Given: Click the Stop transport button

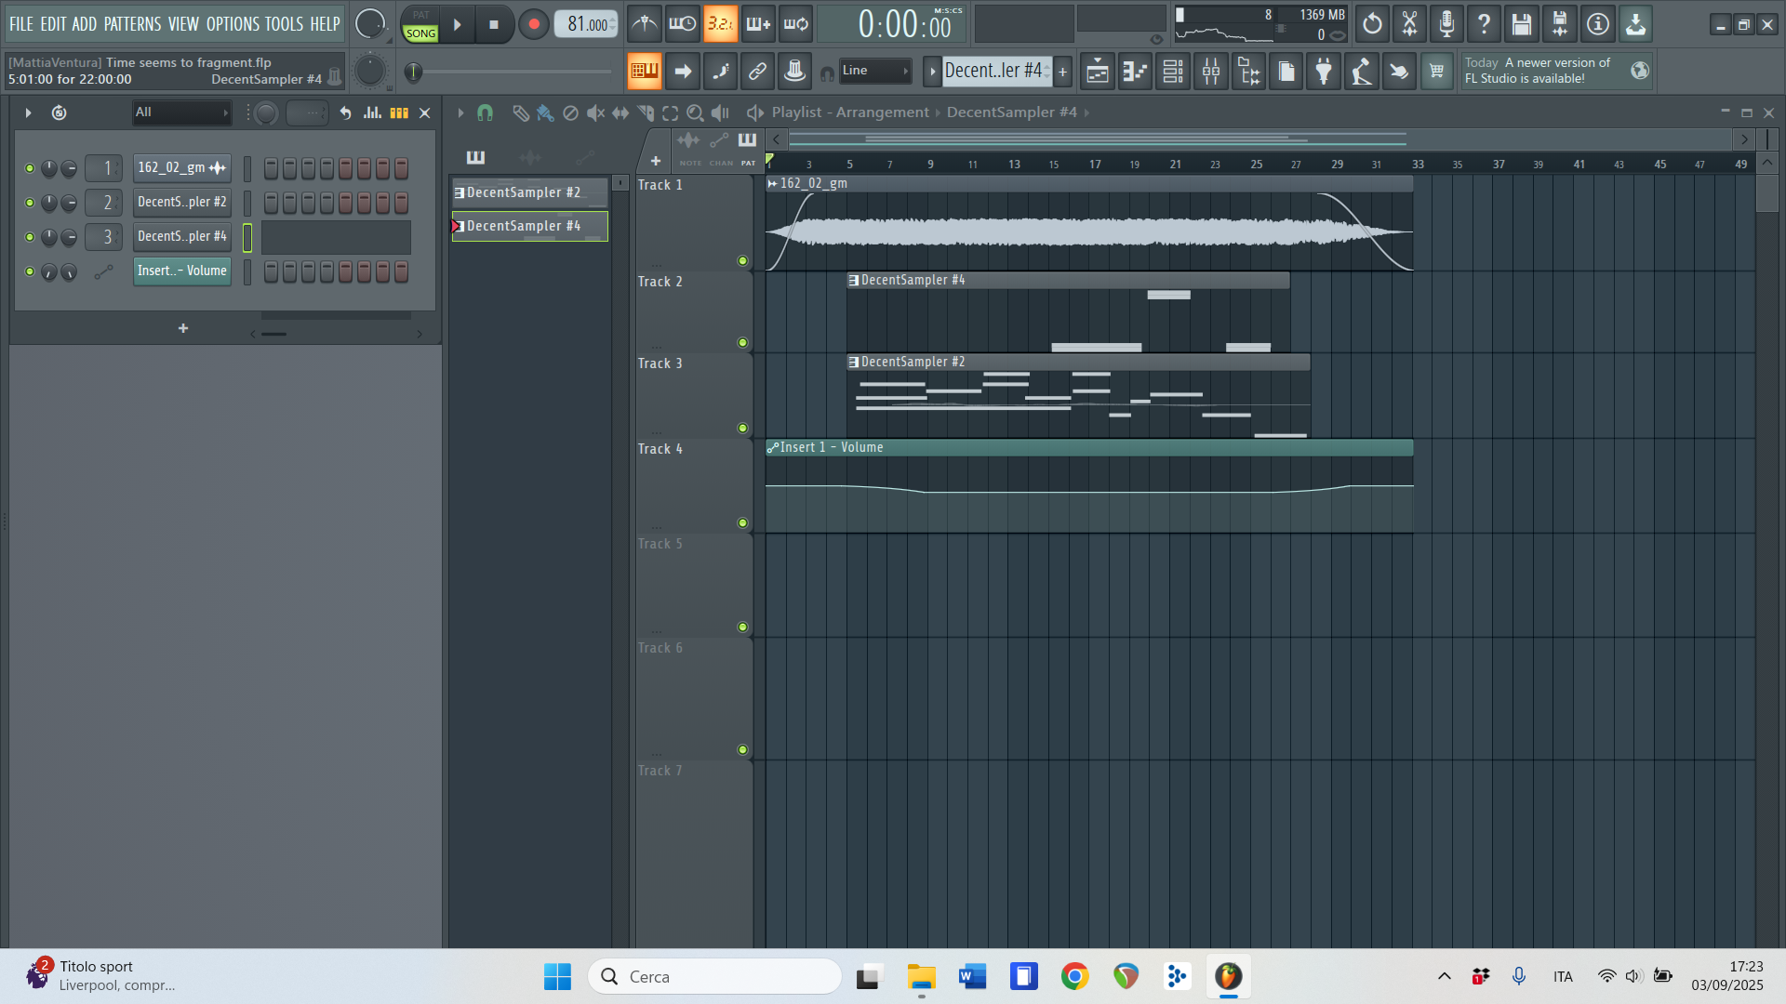Looking at the screenshot, I should coord(495,24).
